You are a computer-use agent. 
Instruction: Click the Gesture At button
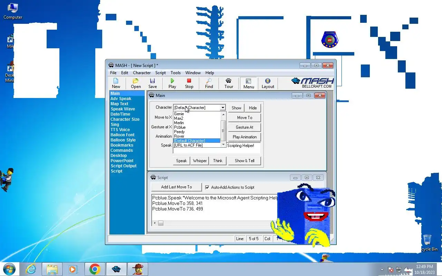[244, 127]
